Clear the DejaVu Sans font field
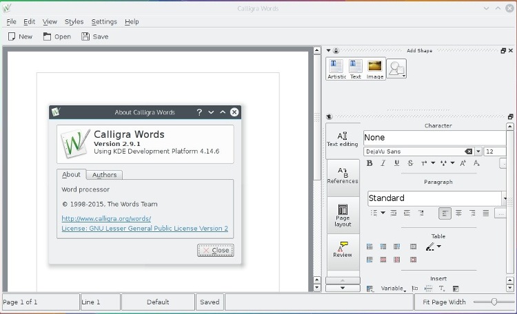This screenshot has width=517, height=314. (468, 151)
